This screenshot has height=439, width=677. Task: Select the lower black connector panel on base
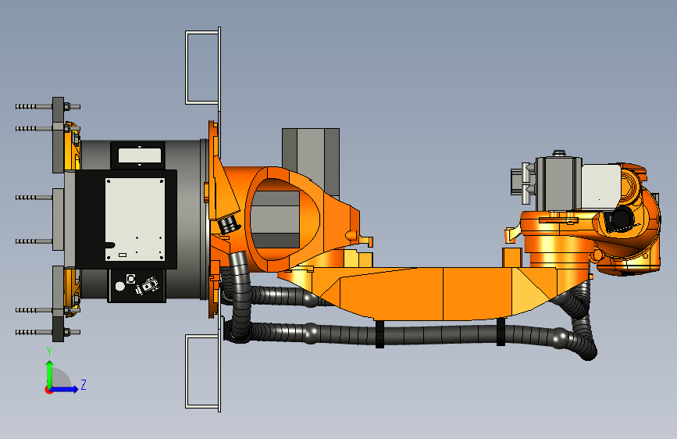pos(137,286)
